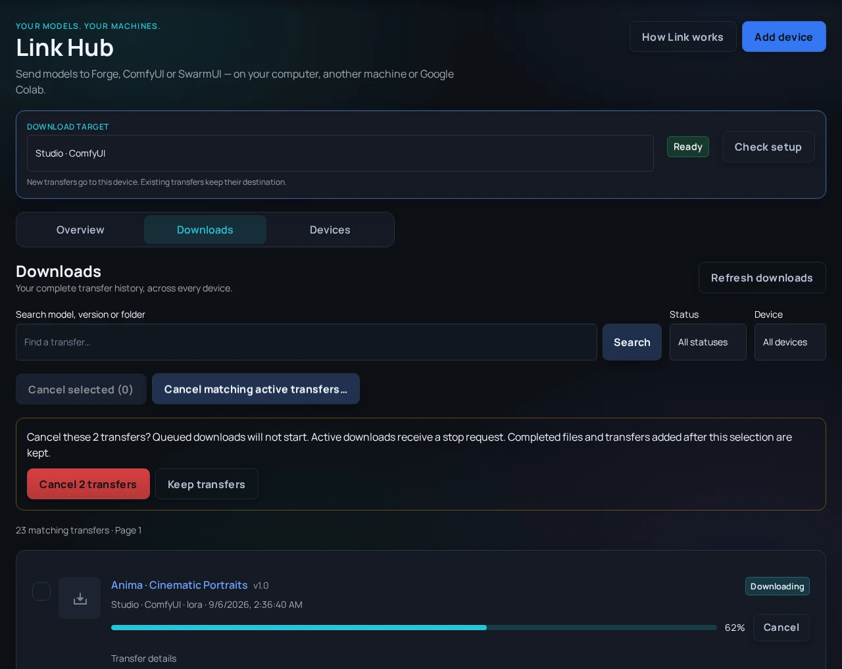The height and width of the screenshot is (669, 842).
Task: Click the Downloading status badge
Action: point(778,586)
